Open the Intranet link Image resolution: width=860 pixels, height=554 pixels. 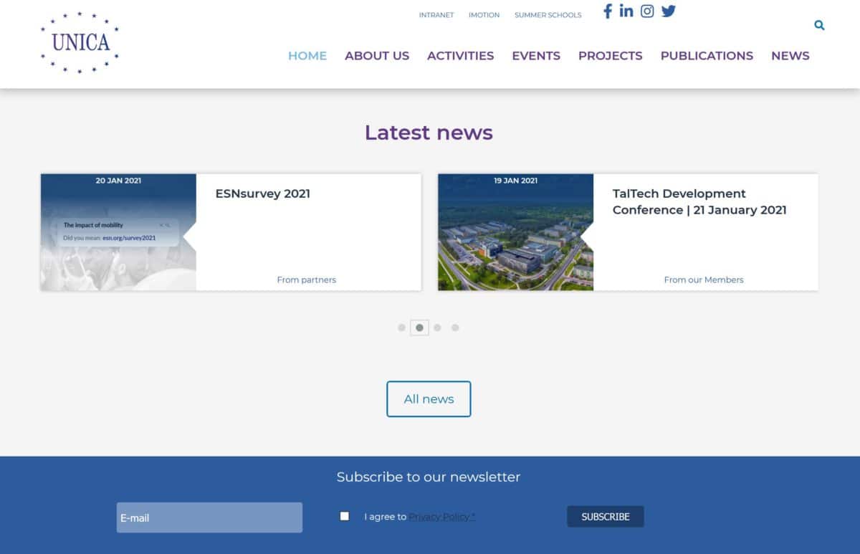tap(436, 15)
